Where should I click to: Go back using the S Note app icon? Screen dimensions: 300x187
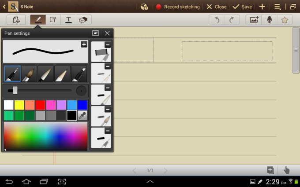pos(13,7)
